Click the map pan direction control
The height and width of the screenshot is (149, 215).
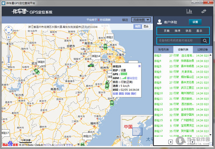coord(9,30)
